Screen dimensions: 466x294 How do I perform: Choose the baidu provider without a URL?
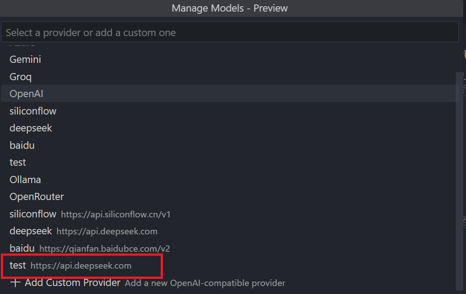click(22, 145)
